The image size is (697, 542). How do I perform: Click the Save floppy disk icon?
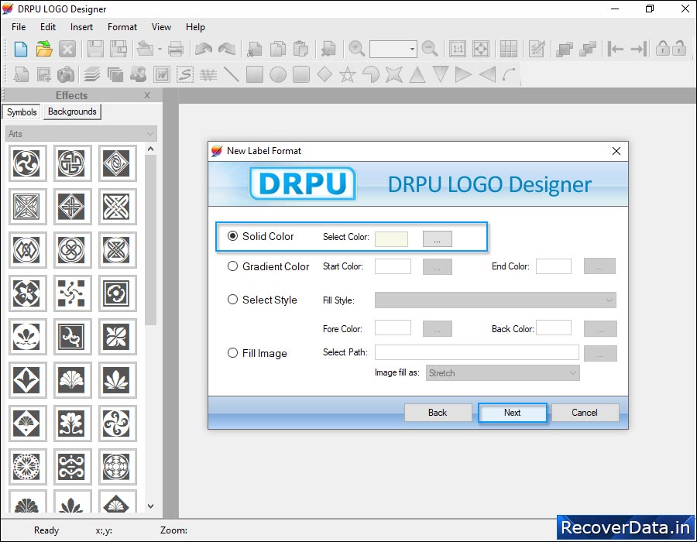tap(95, 49)
